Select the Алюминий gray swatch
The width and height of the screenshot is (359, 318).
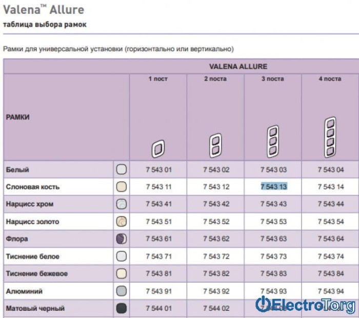(x=122, y=291)
